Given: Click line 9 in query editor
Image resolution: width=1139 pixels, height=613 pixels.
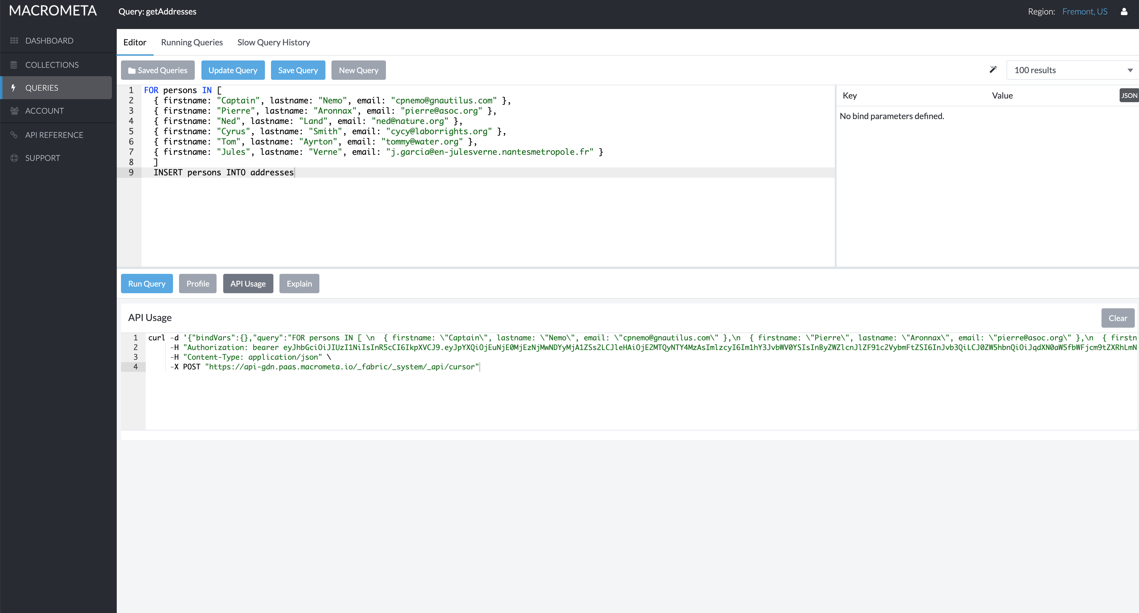Looking at the screenshot, I should click(223, 172).
